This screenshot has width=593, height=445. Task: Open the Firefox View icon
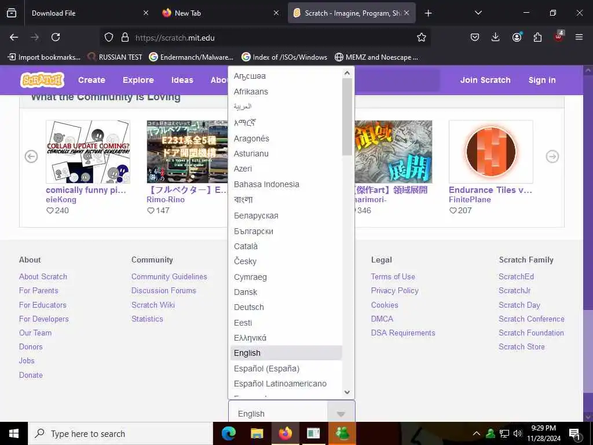click(12, 13)
